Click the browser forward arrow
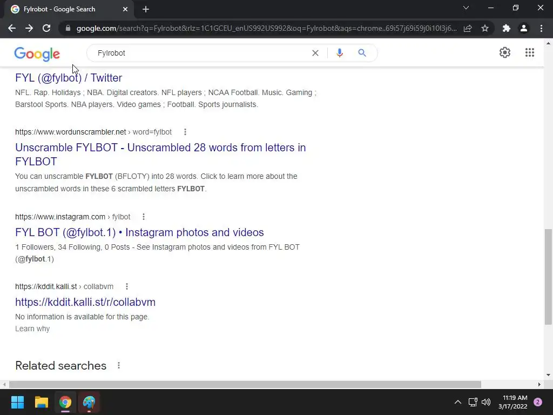Image resolution: width=553 pixels, height=415 pixels. point(29,28)
